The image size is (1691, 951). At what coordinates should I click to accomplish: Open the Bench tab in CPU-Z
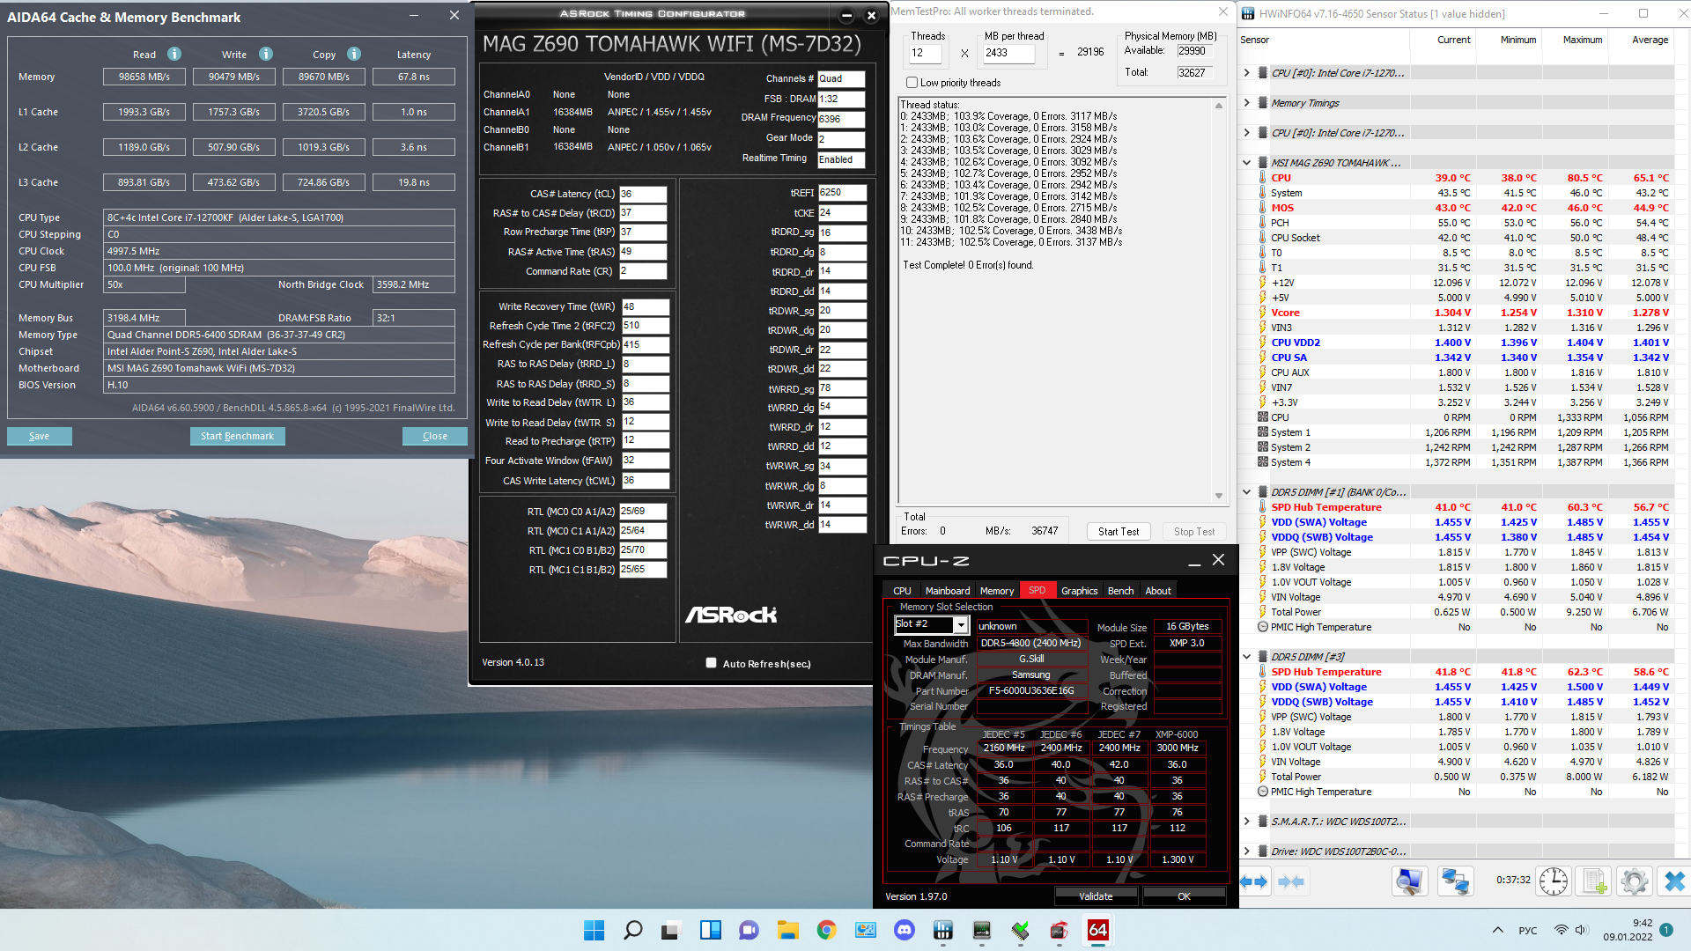1120,591
